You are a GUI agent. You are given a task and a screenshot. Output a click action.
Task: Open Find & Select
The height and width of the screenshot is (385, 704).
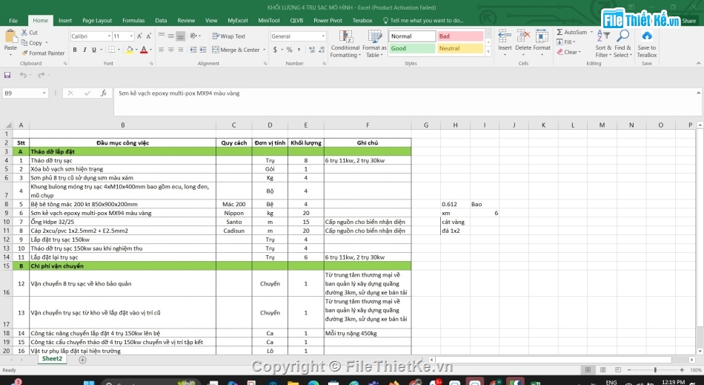[622, 44]
